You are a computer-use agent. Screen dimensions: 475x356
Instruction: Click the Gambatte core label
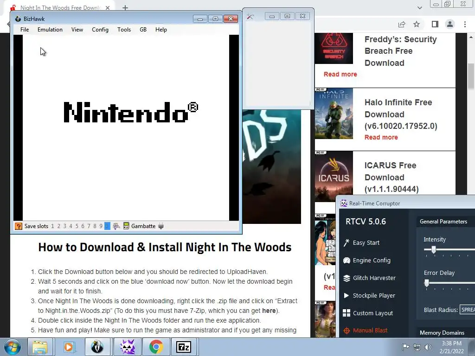pos(143,226)
